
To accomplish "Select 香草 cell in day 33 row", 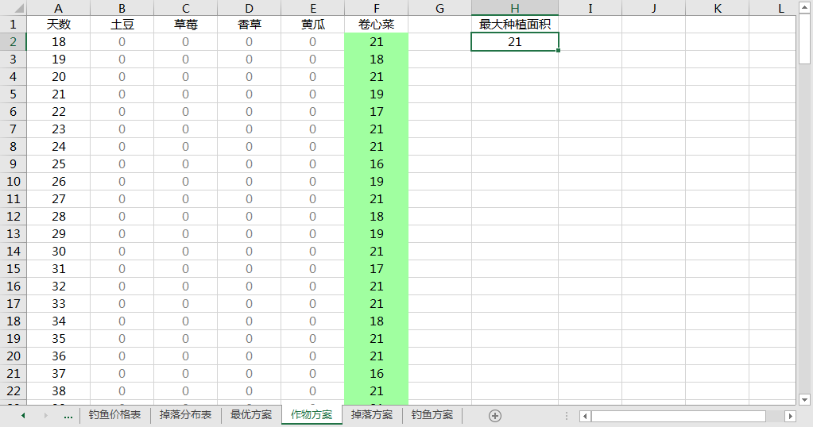I will (x=249, y=304).
